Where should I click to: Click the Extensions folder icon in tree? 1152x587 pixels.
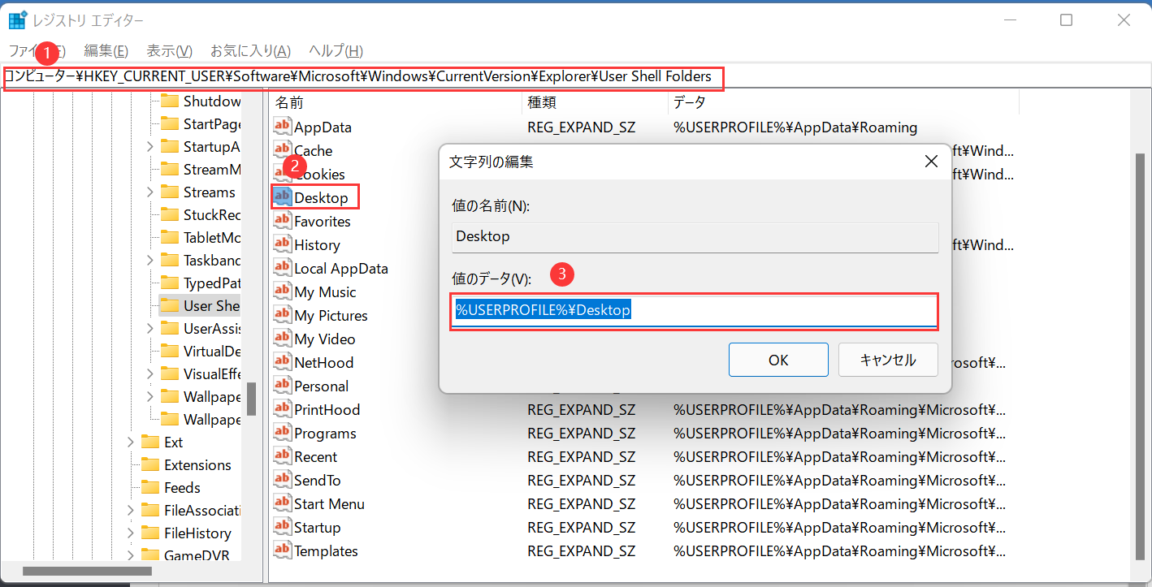tap(150, 465)
